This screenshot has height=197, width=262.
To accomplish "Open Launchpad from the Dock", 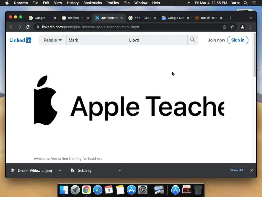I will 75,190.
